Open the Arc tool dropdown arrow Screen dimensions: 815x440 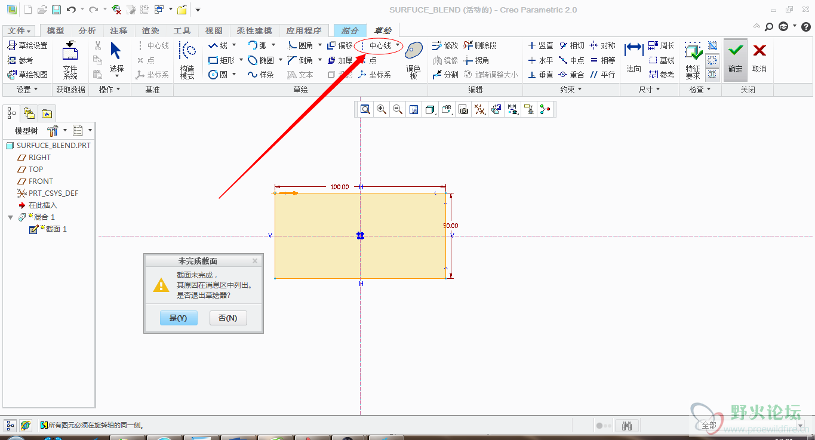273,45
